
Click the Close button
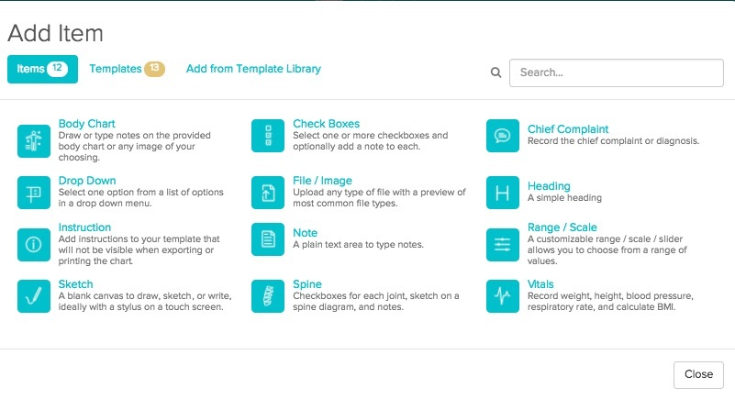[698, 374]
